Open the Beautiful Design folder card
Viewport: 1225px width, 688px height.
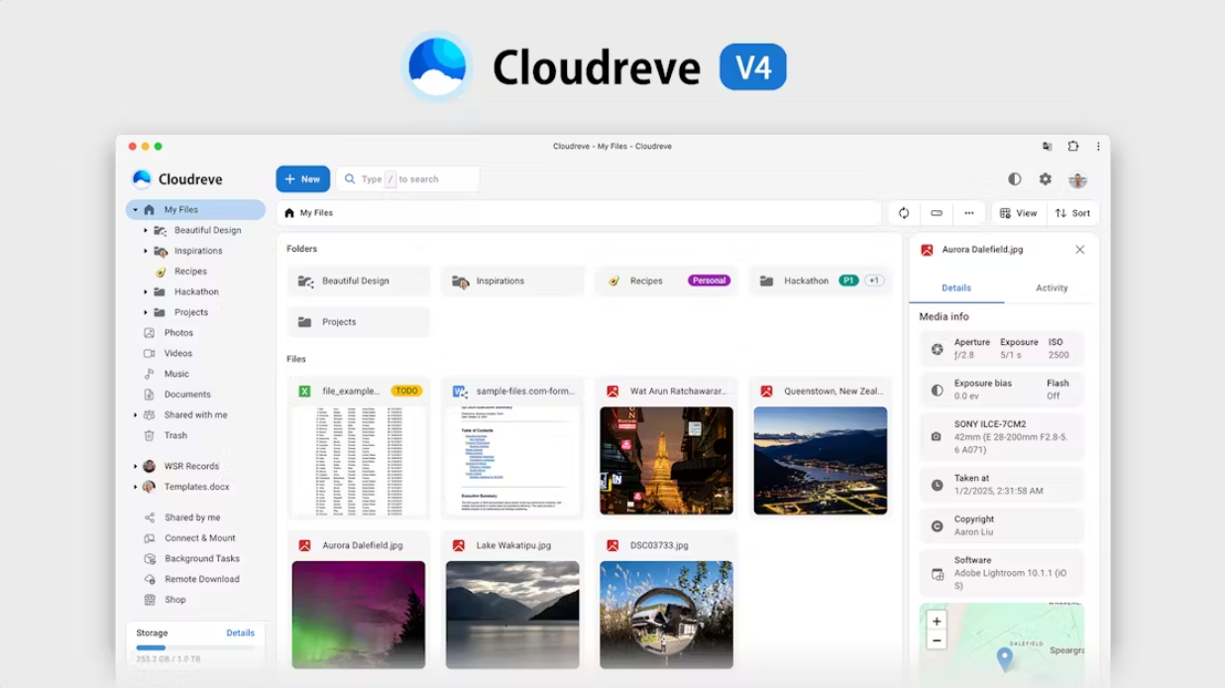point(359,281)
